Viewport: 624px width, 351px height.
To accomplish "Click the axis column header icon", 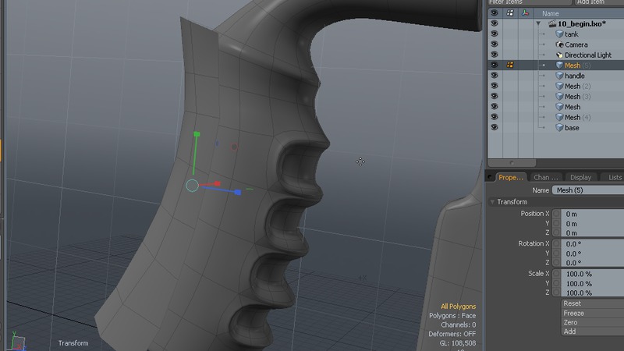I will [x=525, y=13].
